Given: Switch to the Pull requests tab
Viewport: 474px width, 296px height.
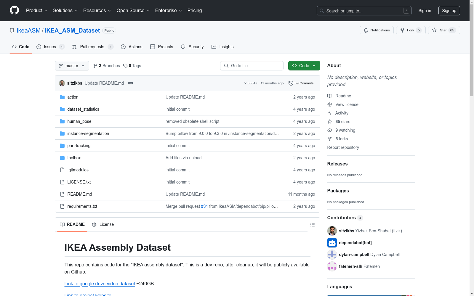Looking at the screenshot, I should coord(93,47).
